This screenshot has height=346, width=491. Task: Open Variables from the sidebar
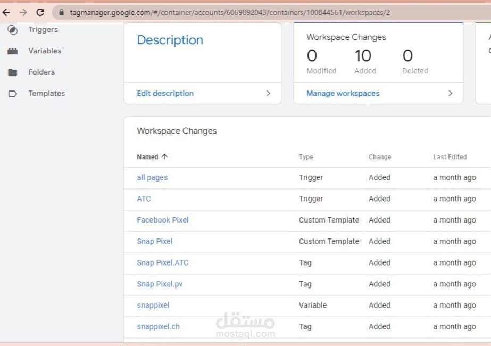[45, 51]
